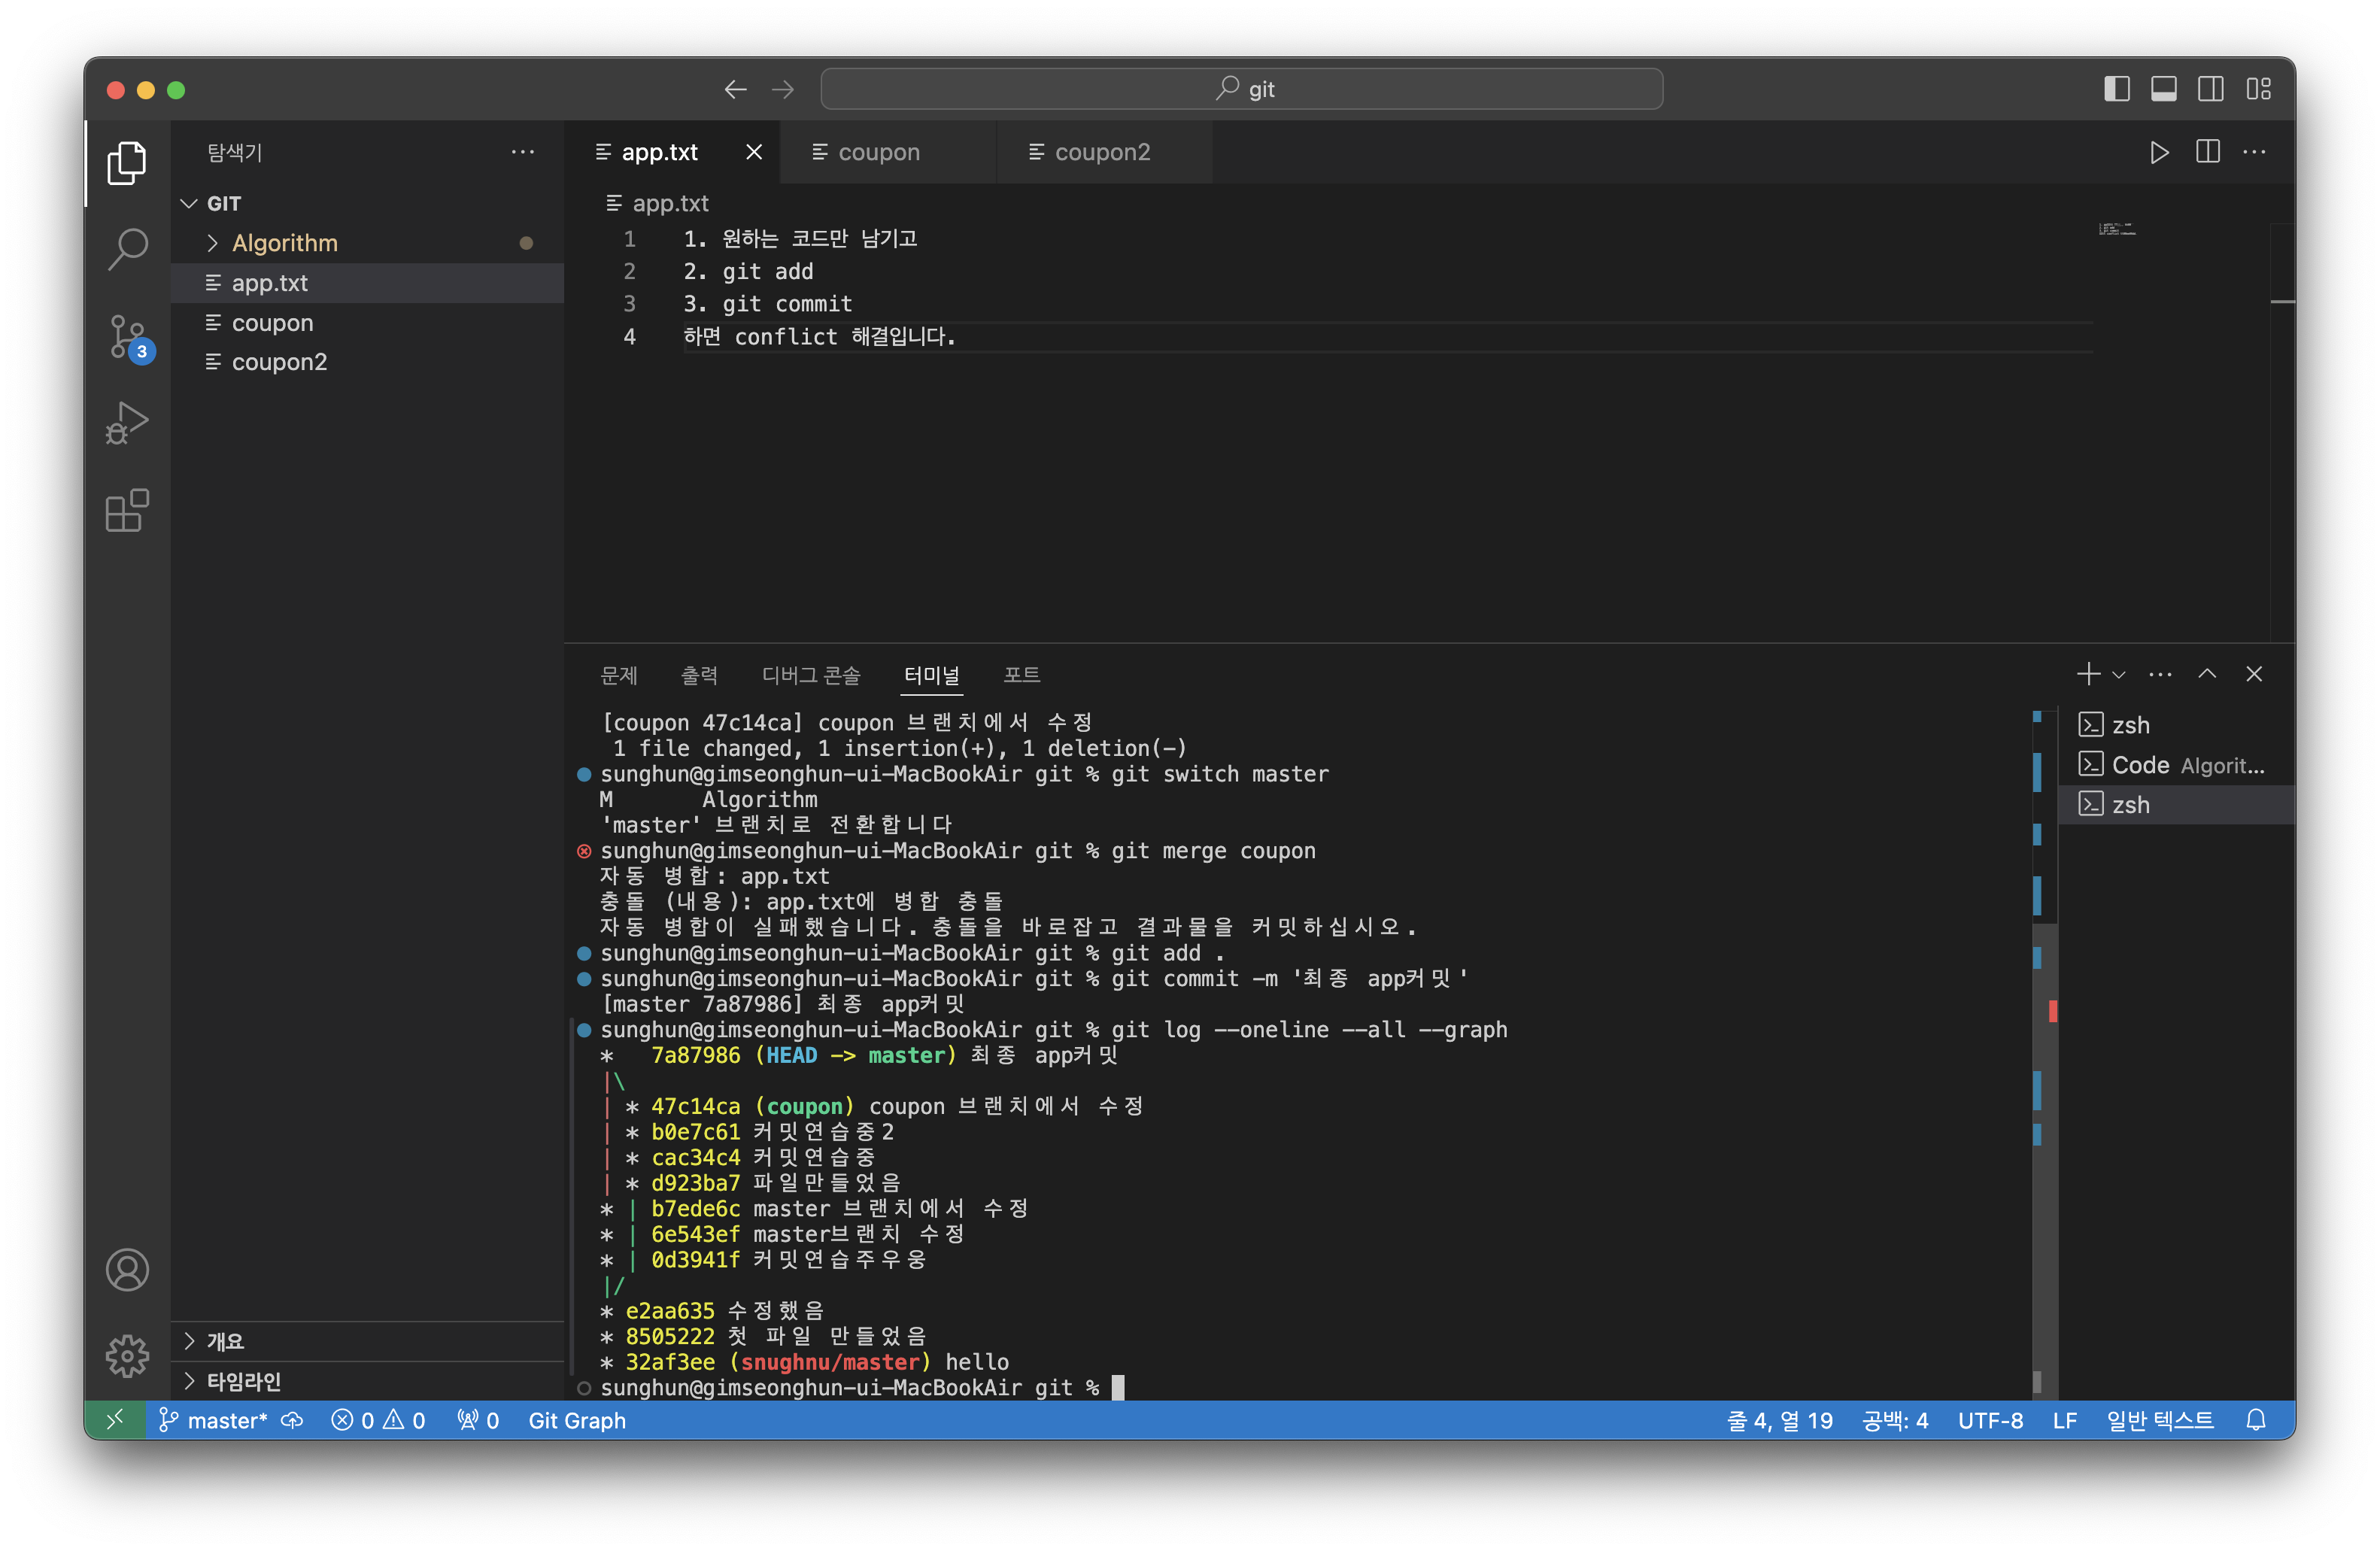Switch to the coupon2 editor tab
2380x1551 pixels.
tap(1102, 152)
